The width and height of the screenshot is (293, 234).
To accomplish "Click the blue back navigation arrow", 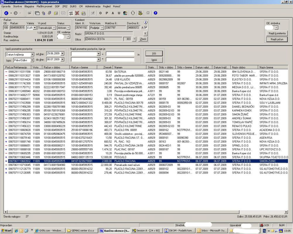I will click(6, 13).
